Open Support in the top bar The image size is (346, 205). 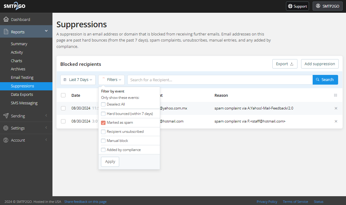tap(297, 6)
